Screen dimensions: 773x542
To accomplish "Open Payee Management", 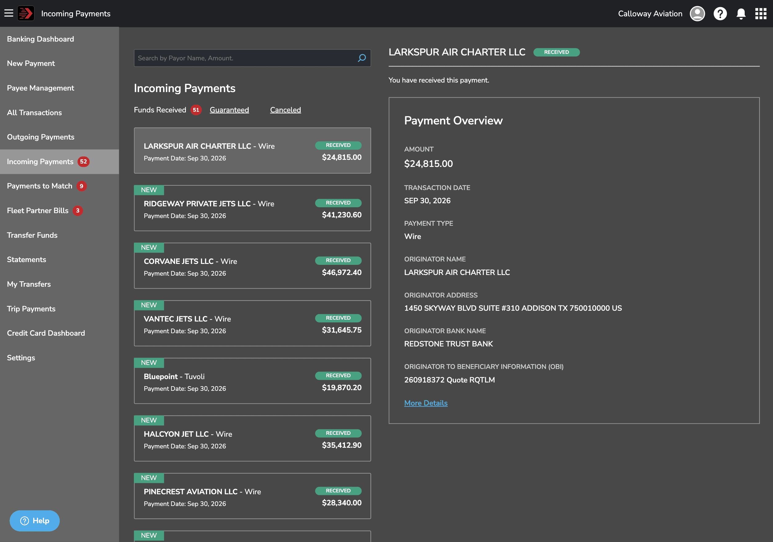I will coord(60,88).
